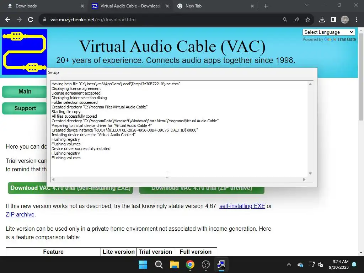Open the self-installing EXE link for 4.67
The image size is (364, 273).
[242, 206]
